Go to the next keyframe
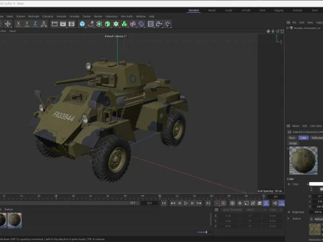The height and width of the screenshot is (242, 323). click(199, 203)
